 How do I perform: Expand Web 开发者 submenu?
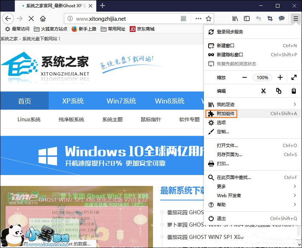coord(253,195)
